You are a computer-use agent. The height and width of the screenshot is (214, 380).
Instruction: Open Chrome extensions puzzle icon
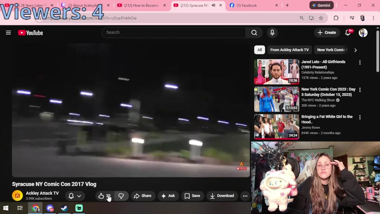pos(336,18)
